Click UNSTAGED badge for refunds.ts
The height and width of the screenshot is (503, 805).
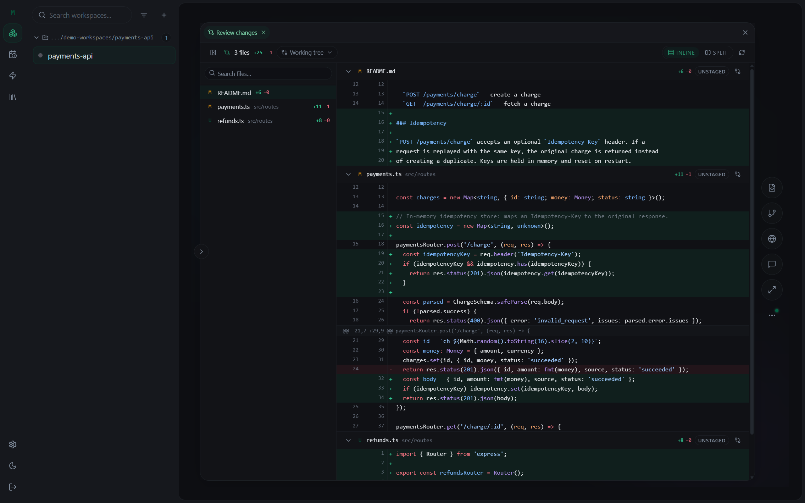(x=711, y=440)
